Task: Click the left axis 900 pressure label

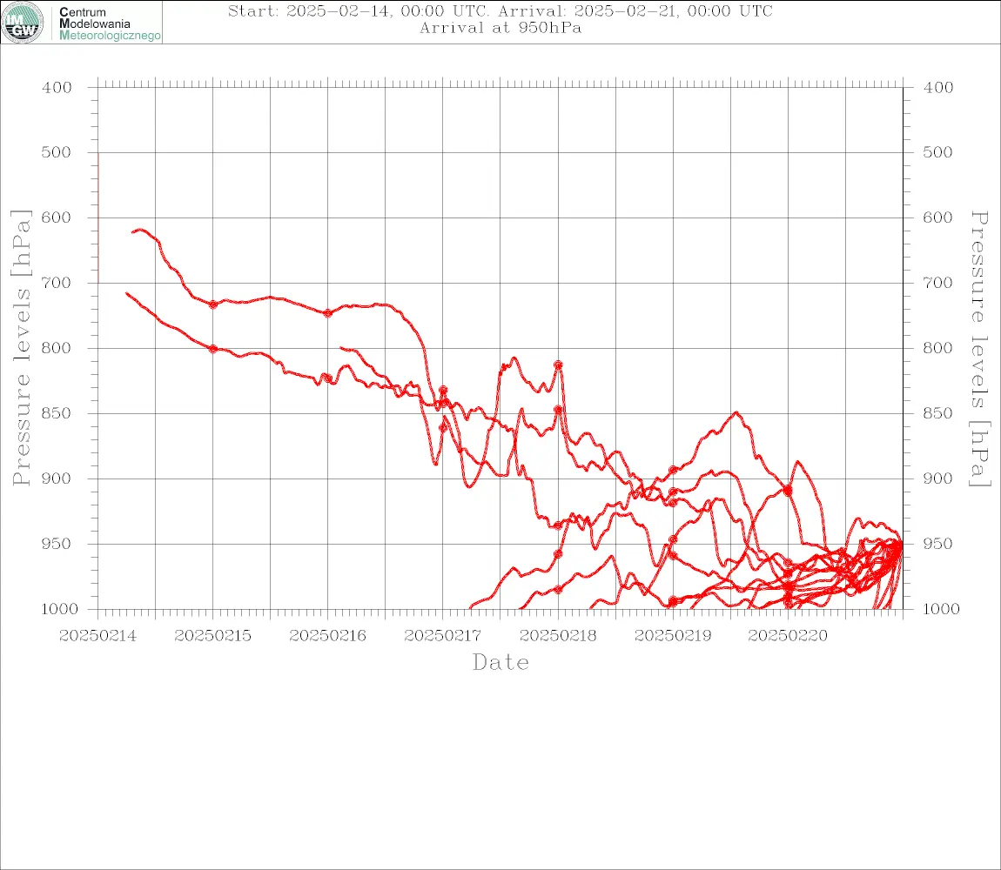Action: (57, 478)
